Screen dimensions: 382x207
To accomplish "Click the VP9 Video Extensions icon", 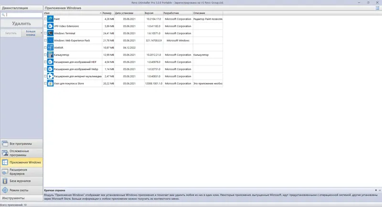I will 50,26.
